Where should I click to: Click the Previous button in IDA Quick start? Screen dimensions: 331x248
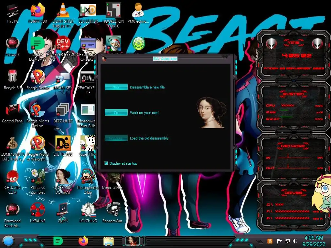click(116, 138)
